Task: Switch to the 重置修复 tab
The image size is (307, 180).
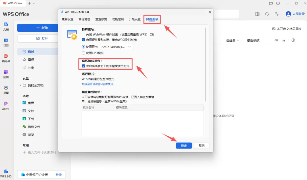Action: [x=101, y=19]
